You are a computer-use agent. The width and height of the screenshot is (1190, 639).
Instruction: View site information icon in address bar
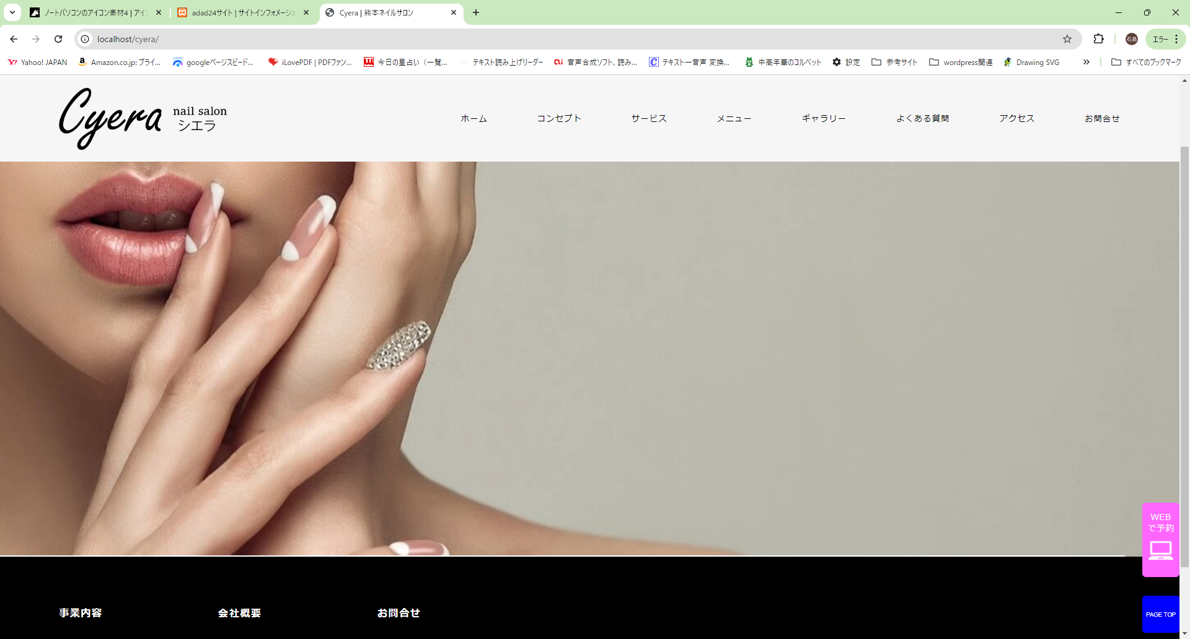click(86, 39)
